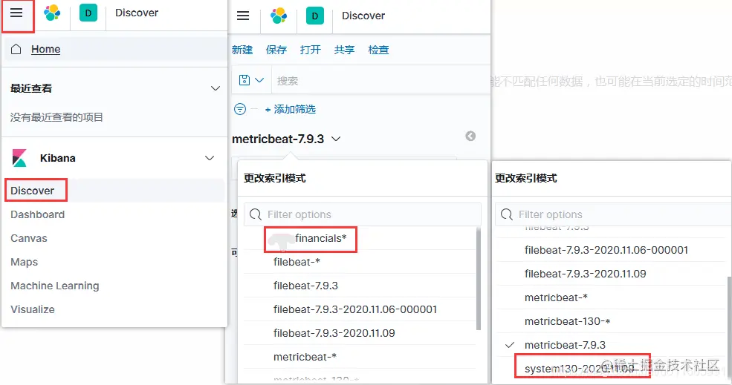Select financials* index pattern
Screen dimensions: 732x385
tap(321, 238)
